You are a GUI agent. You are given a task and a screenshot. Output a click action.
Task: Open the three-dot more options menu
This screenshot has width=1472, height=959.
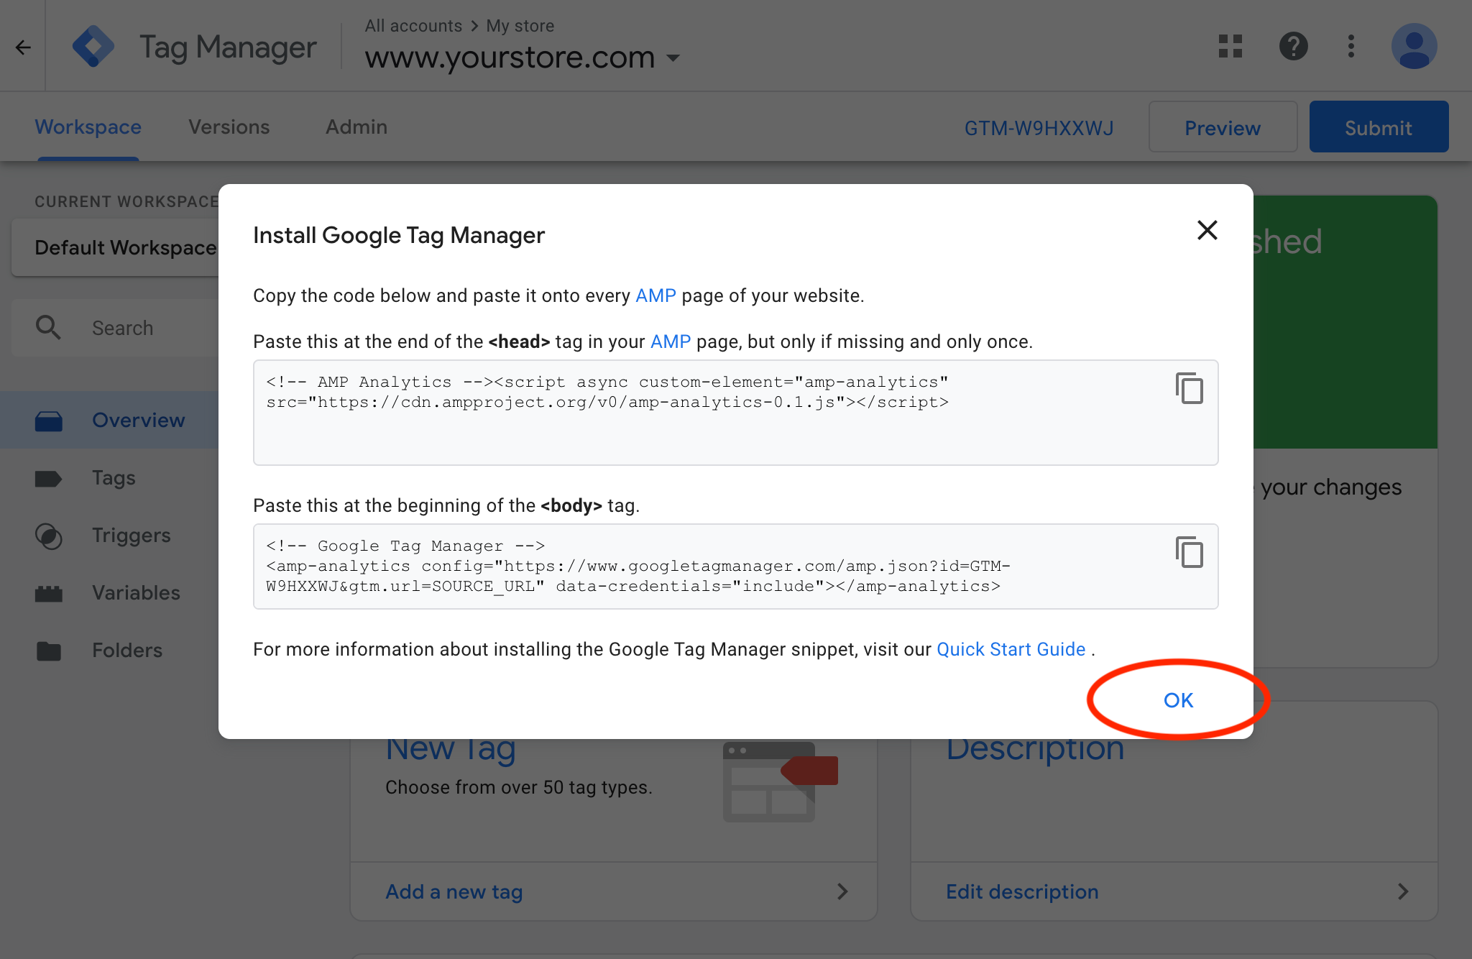point(1351,47)
